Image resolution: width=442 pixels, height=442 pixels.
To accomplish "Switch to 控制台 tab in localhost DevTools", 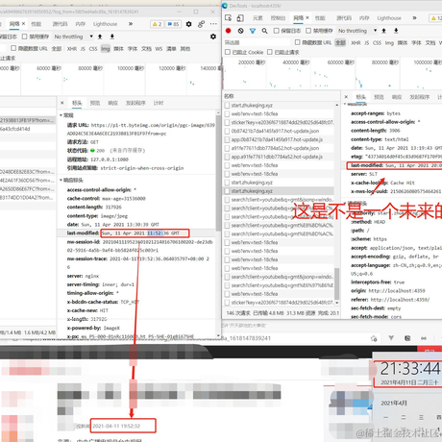I will 278,18.
